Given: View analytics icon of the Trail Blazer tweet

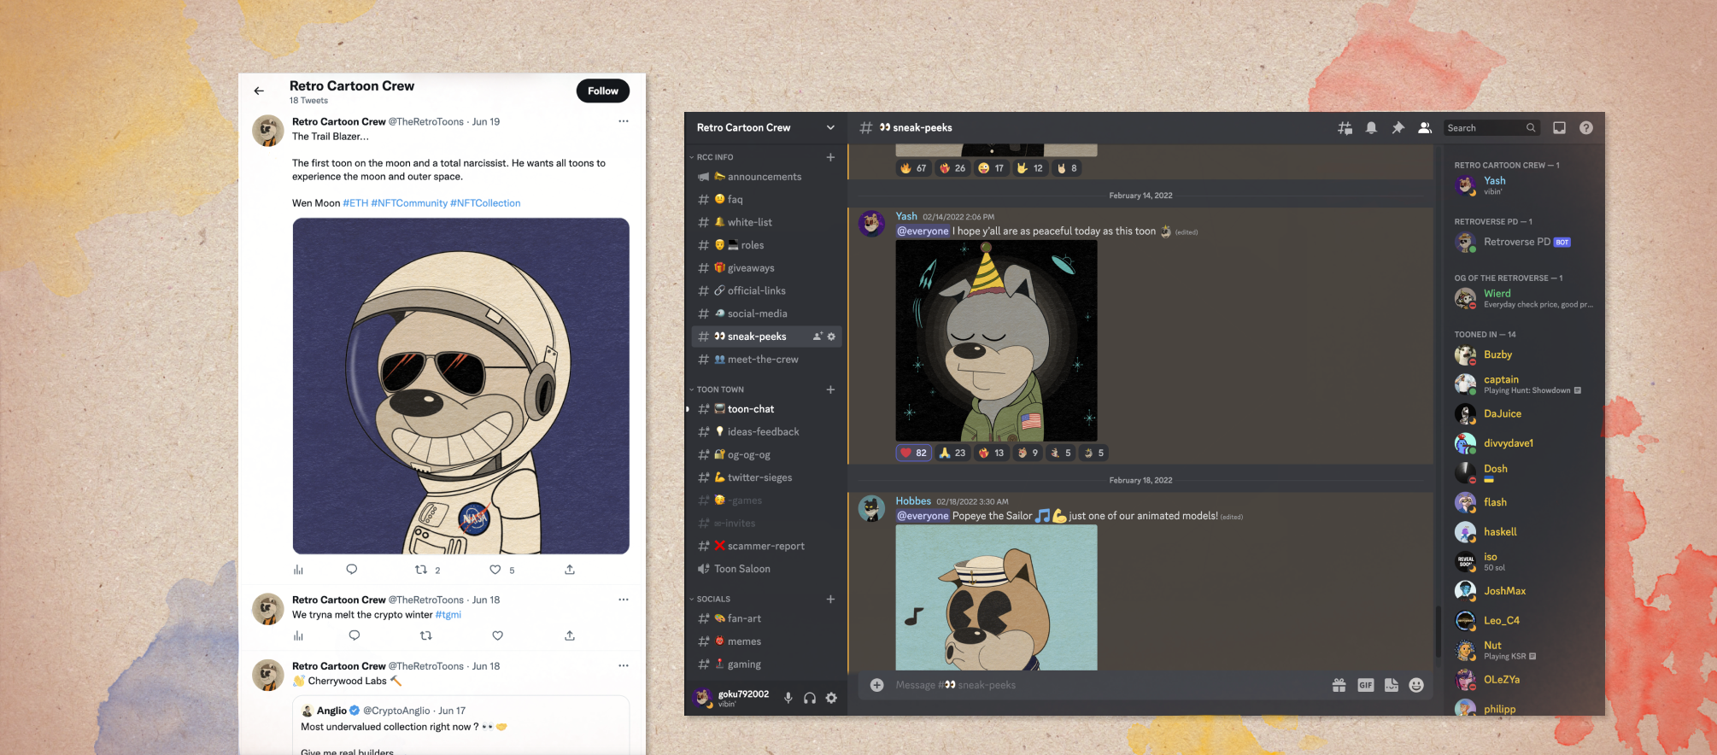Looking at the screenshot, I should coord(298,570).
